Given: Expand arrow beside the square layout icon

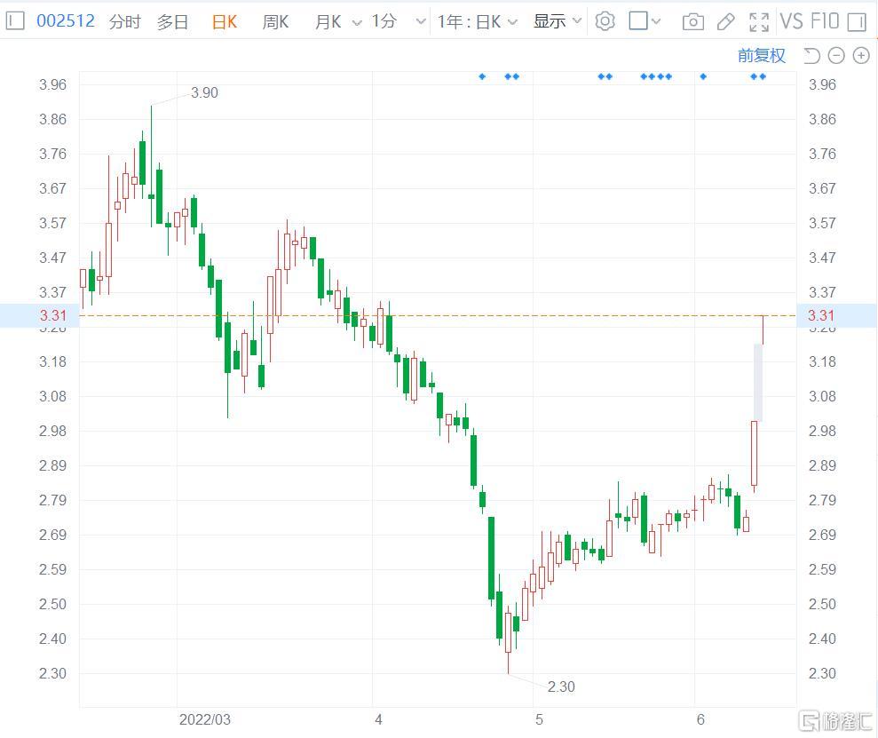Looking at the screenshot, I should (x=656, y=22).
